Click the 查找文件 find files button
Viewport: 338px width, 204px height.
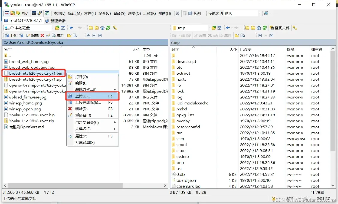click(x=280, y=28)
